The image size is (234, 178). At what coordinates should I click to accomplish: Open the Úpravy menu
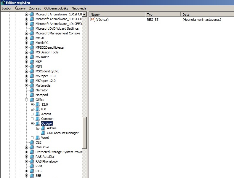[x=20, y=8]
